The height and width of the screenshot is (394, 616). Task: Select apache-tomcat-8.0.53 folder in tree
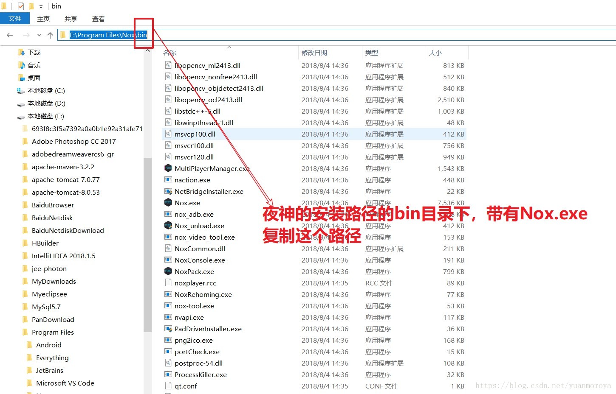pyautogui.click(x=65, y=192)
